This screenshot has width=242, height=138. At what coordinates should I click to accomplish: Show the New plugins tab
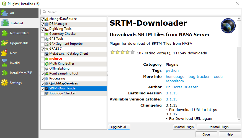click(x=19, y=53)
